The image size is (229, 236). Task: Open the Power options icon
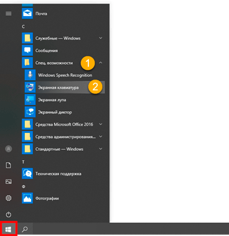[9, 214]
